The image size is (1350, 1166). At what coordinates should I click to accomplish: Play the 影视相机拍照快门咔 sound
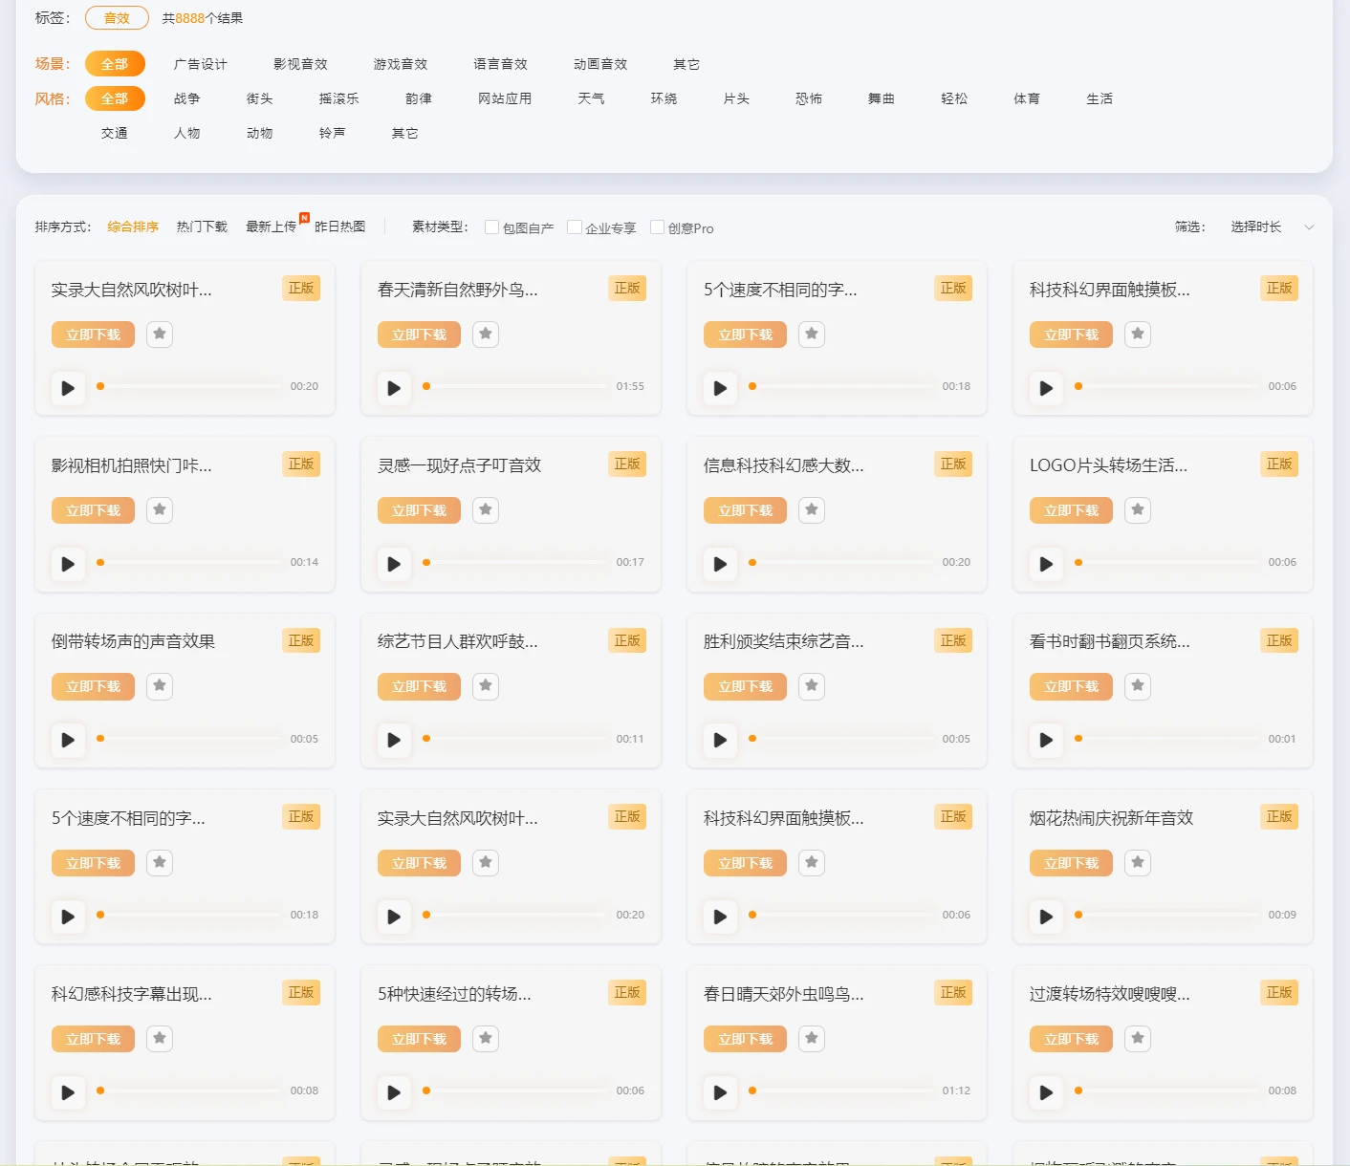(68, 564)
